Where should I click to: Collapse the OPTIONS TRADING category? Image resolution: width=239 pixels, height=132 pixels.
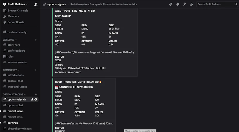tap(14, 94)
